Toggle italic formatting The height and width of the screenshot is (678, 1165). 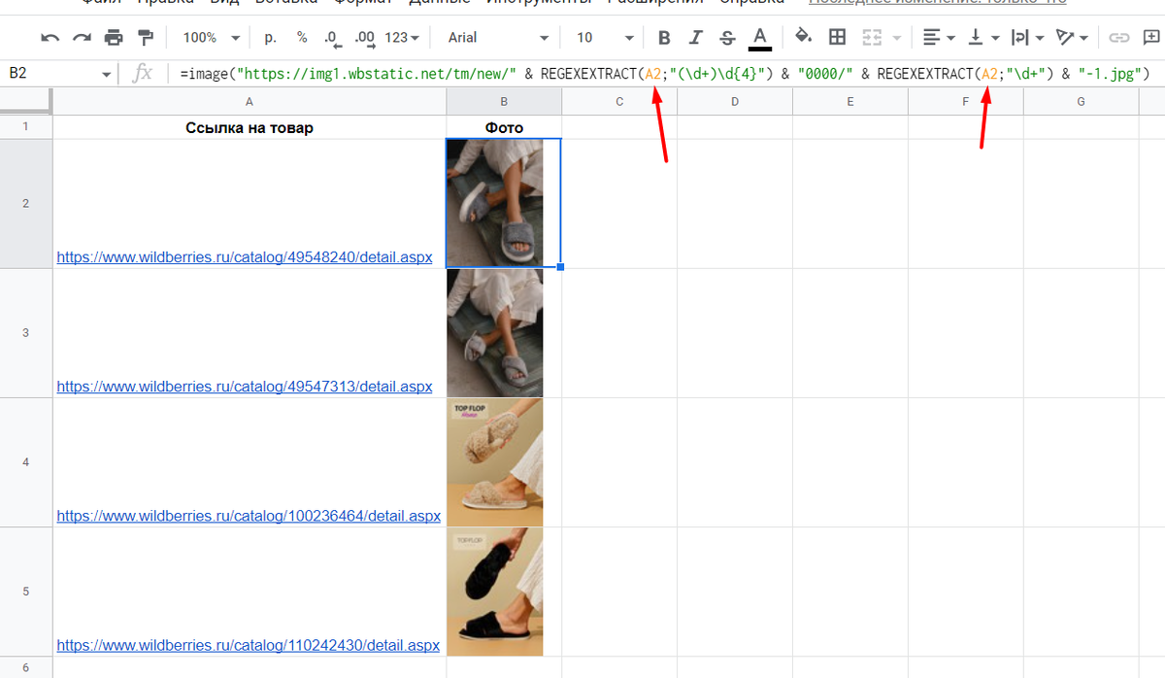pyautogui.click(x=695, y=38)
